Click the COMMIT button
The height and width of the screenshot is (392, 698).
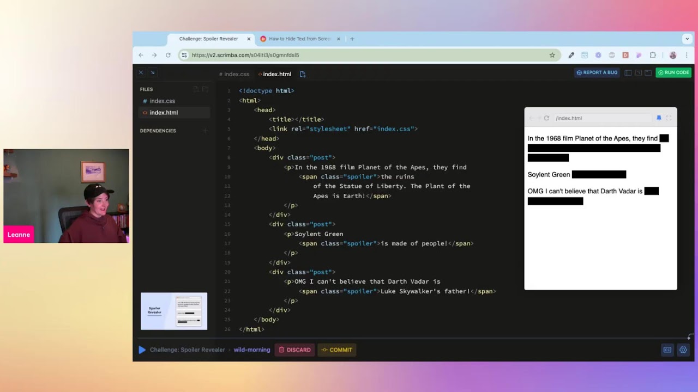(x=337, y=350)
